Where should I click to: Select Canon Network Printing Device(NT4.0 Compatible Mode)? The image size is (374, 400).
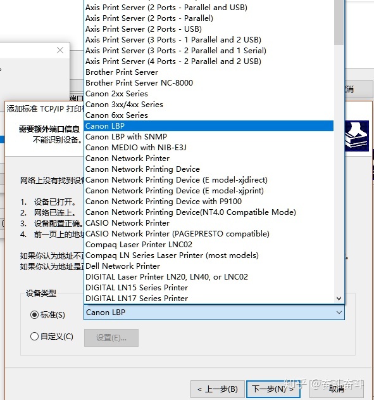click(209, 212)
